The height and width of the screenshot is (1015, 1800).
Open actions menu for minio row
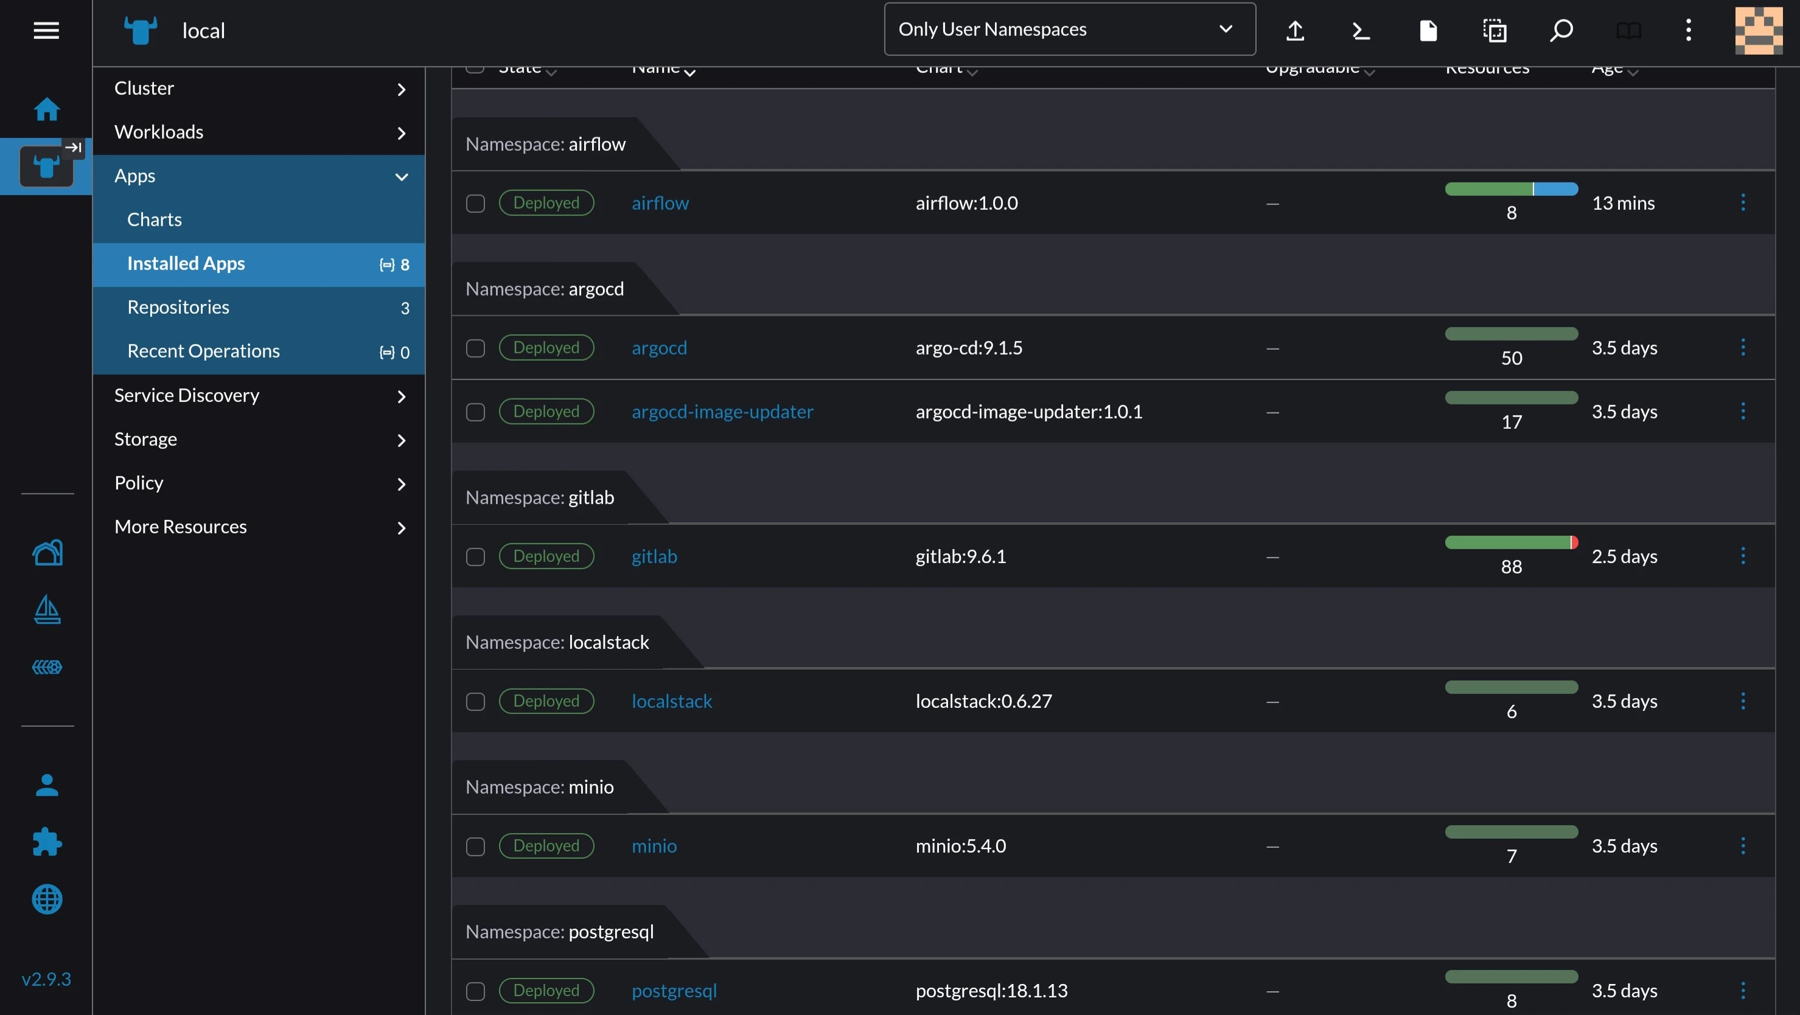1743,845
